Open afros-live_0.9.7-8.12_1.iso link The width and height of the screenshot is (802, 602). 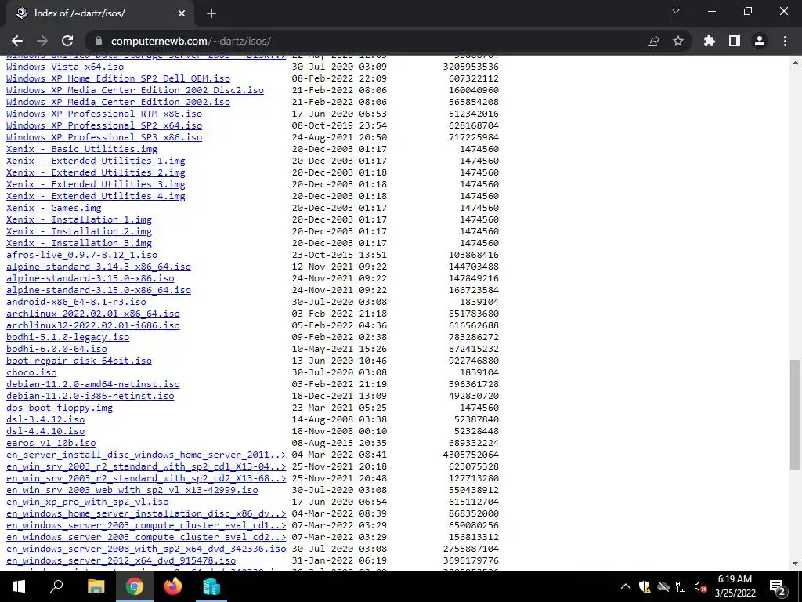point(81,255)
